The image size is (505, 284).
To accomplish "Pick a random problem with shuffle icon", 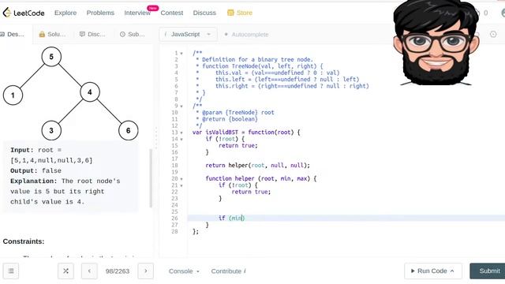I will [65, 271].
